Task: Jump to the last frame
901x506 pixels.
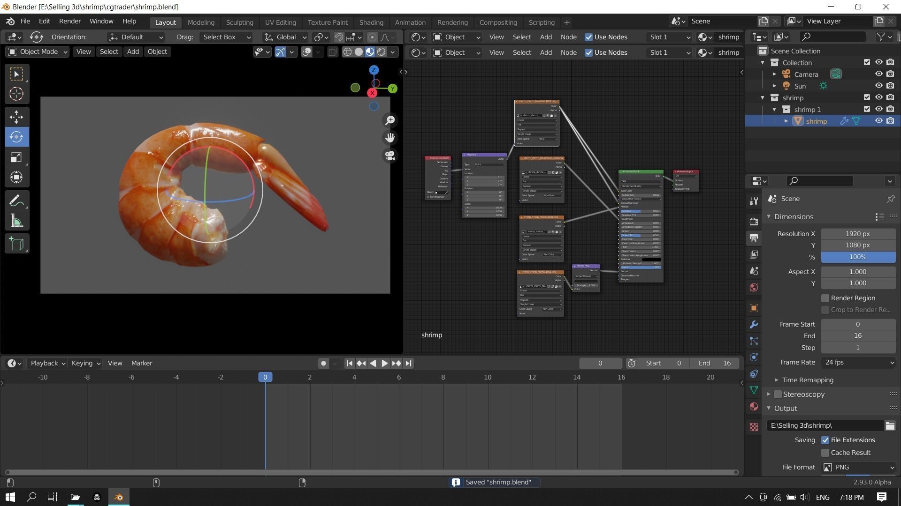Action: tap(408, 363)
